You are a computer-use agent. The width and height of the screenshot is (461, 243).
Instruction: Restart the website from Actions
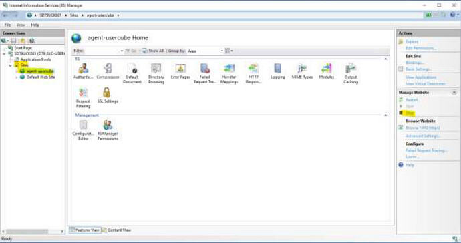pos(412,100)
